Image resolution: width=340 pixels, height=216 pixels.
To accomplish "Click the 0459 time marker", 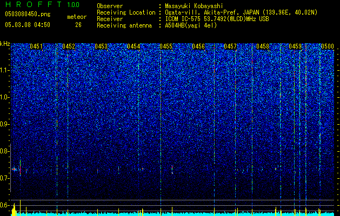I will tap(295, 46).
